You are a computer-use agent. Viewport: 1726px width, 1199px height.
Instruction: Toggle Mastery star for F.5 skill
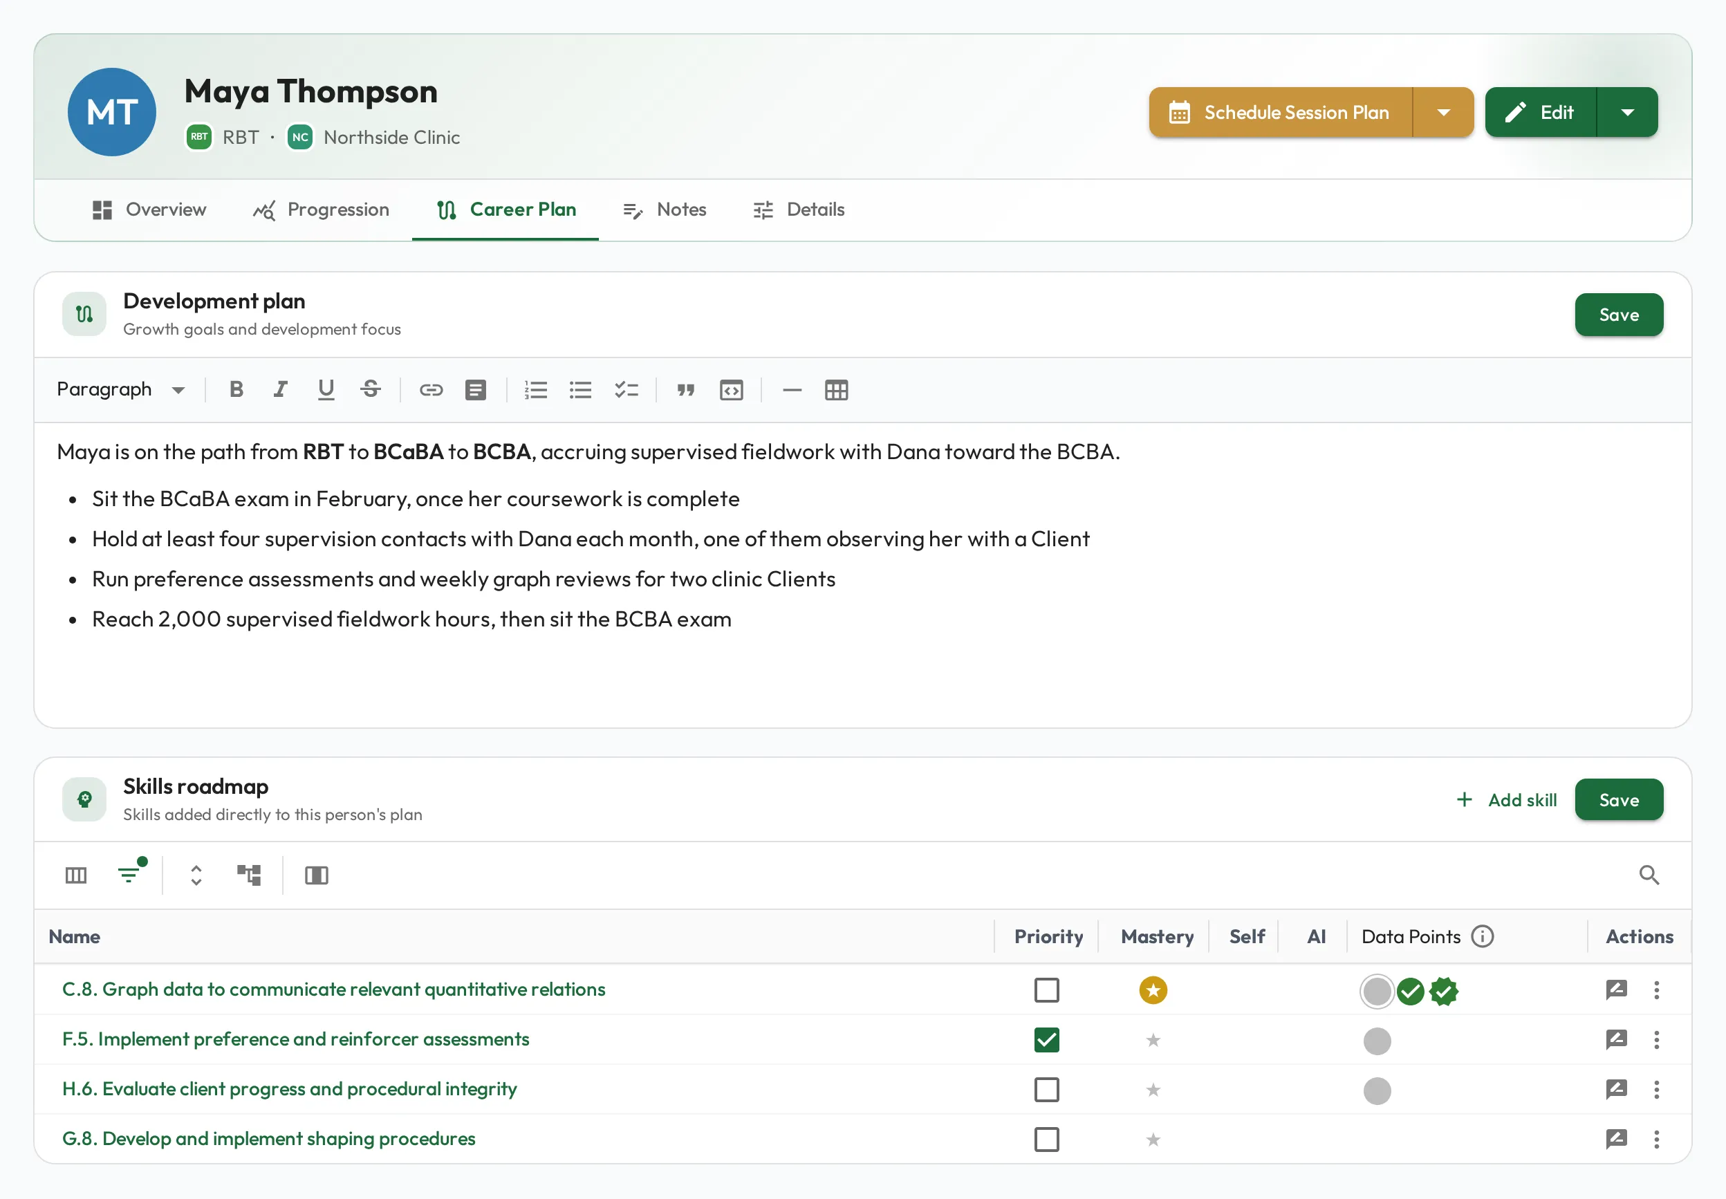(1153, 1041)
